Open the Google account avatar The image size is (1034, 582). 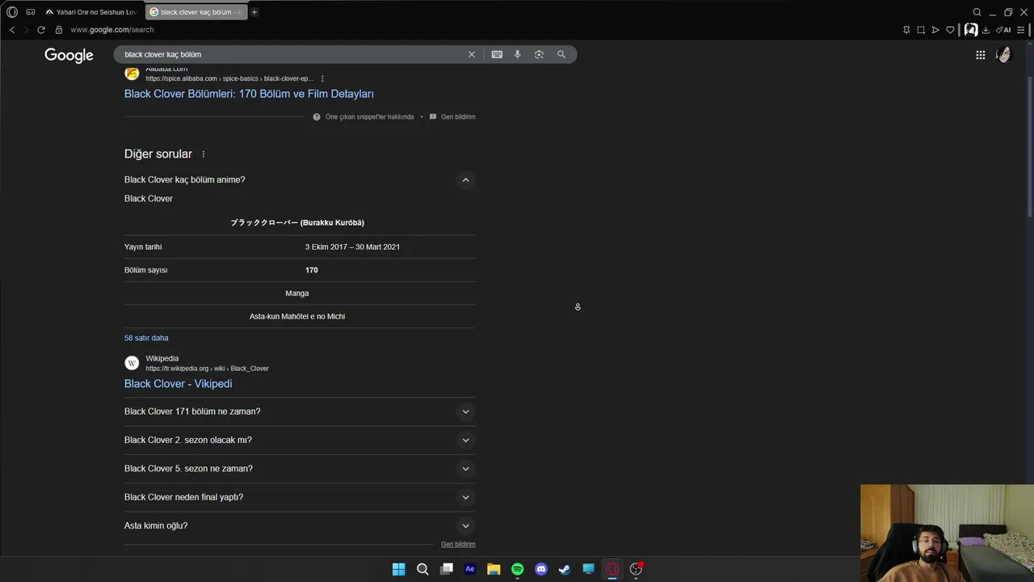1003,55
